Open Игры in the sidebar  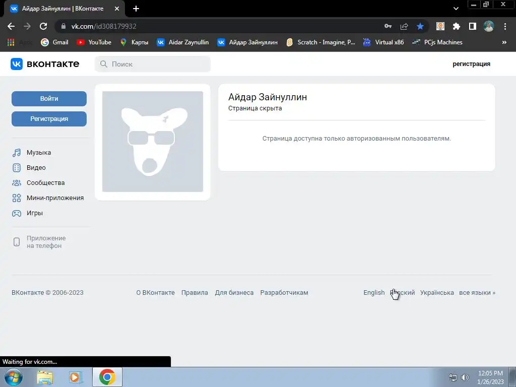pos(28,213)
